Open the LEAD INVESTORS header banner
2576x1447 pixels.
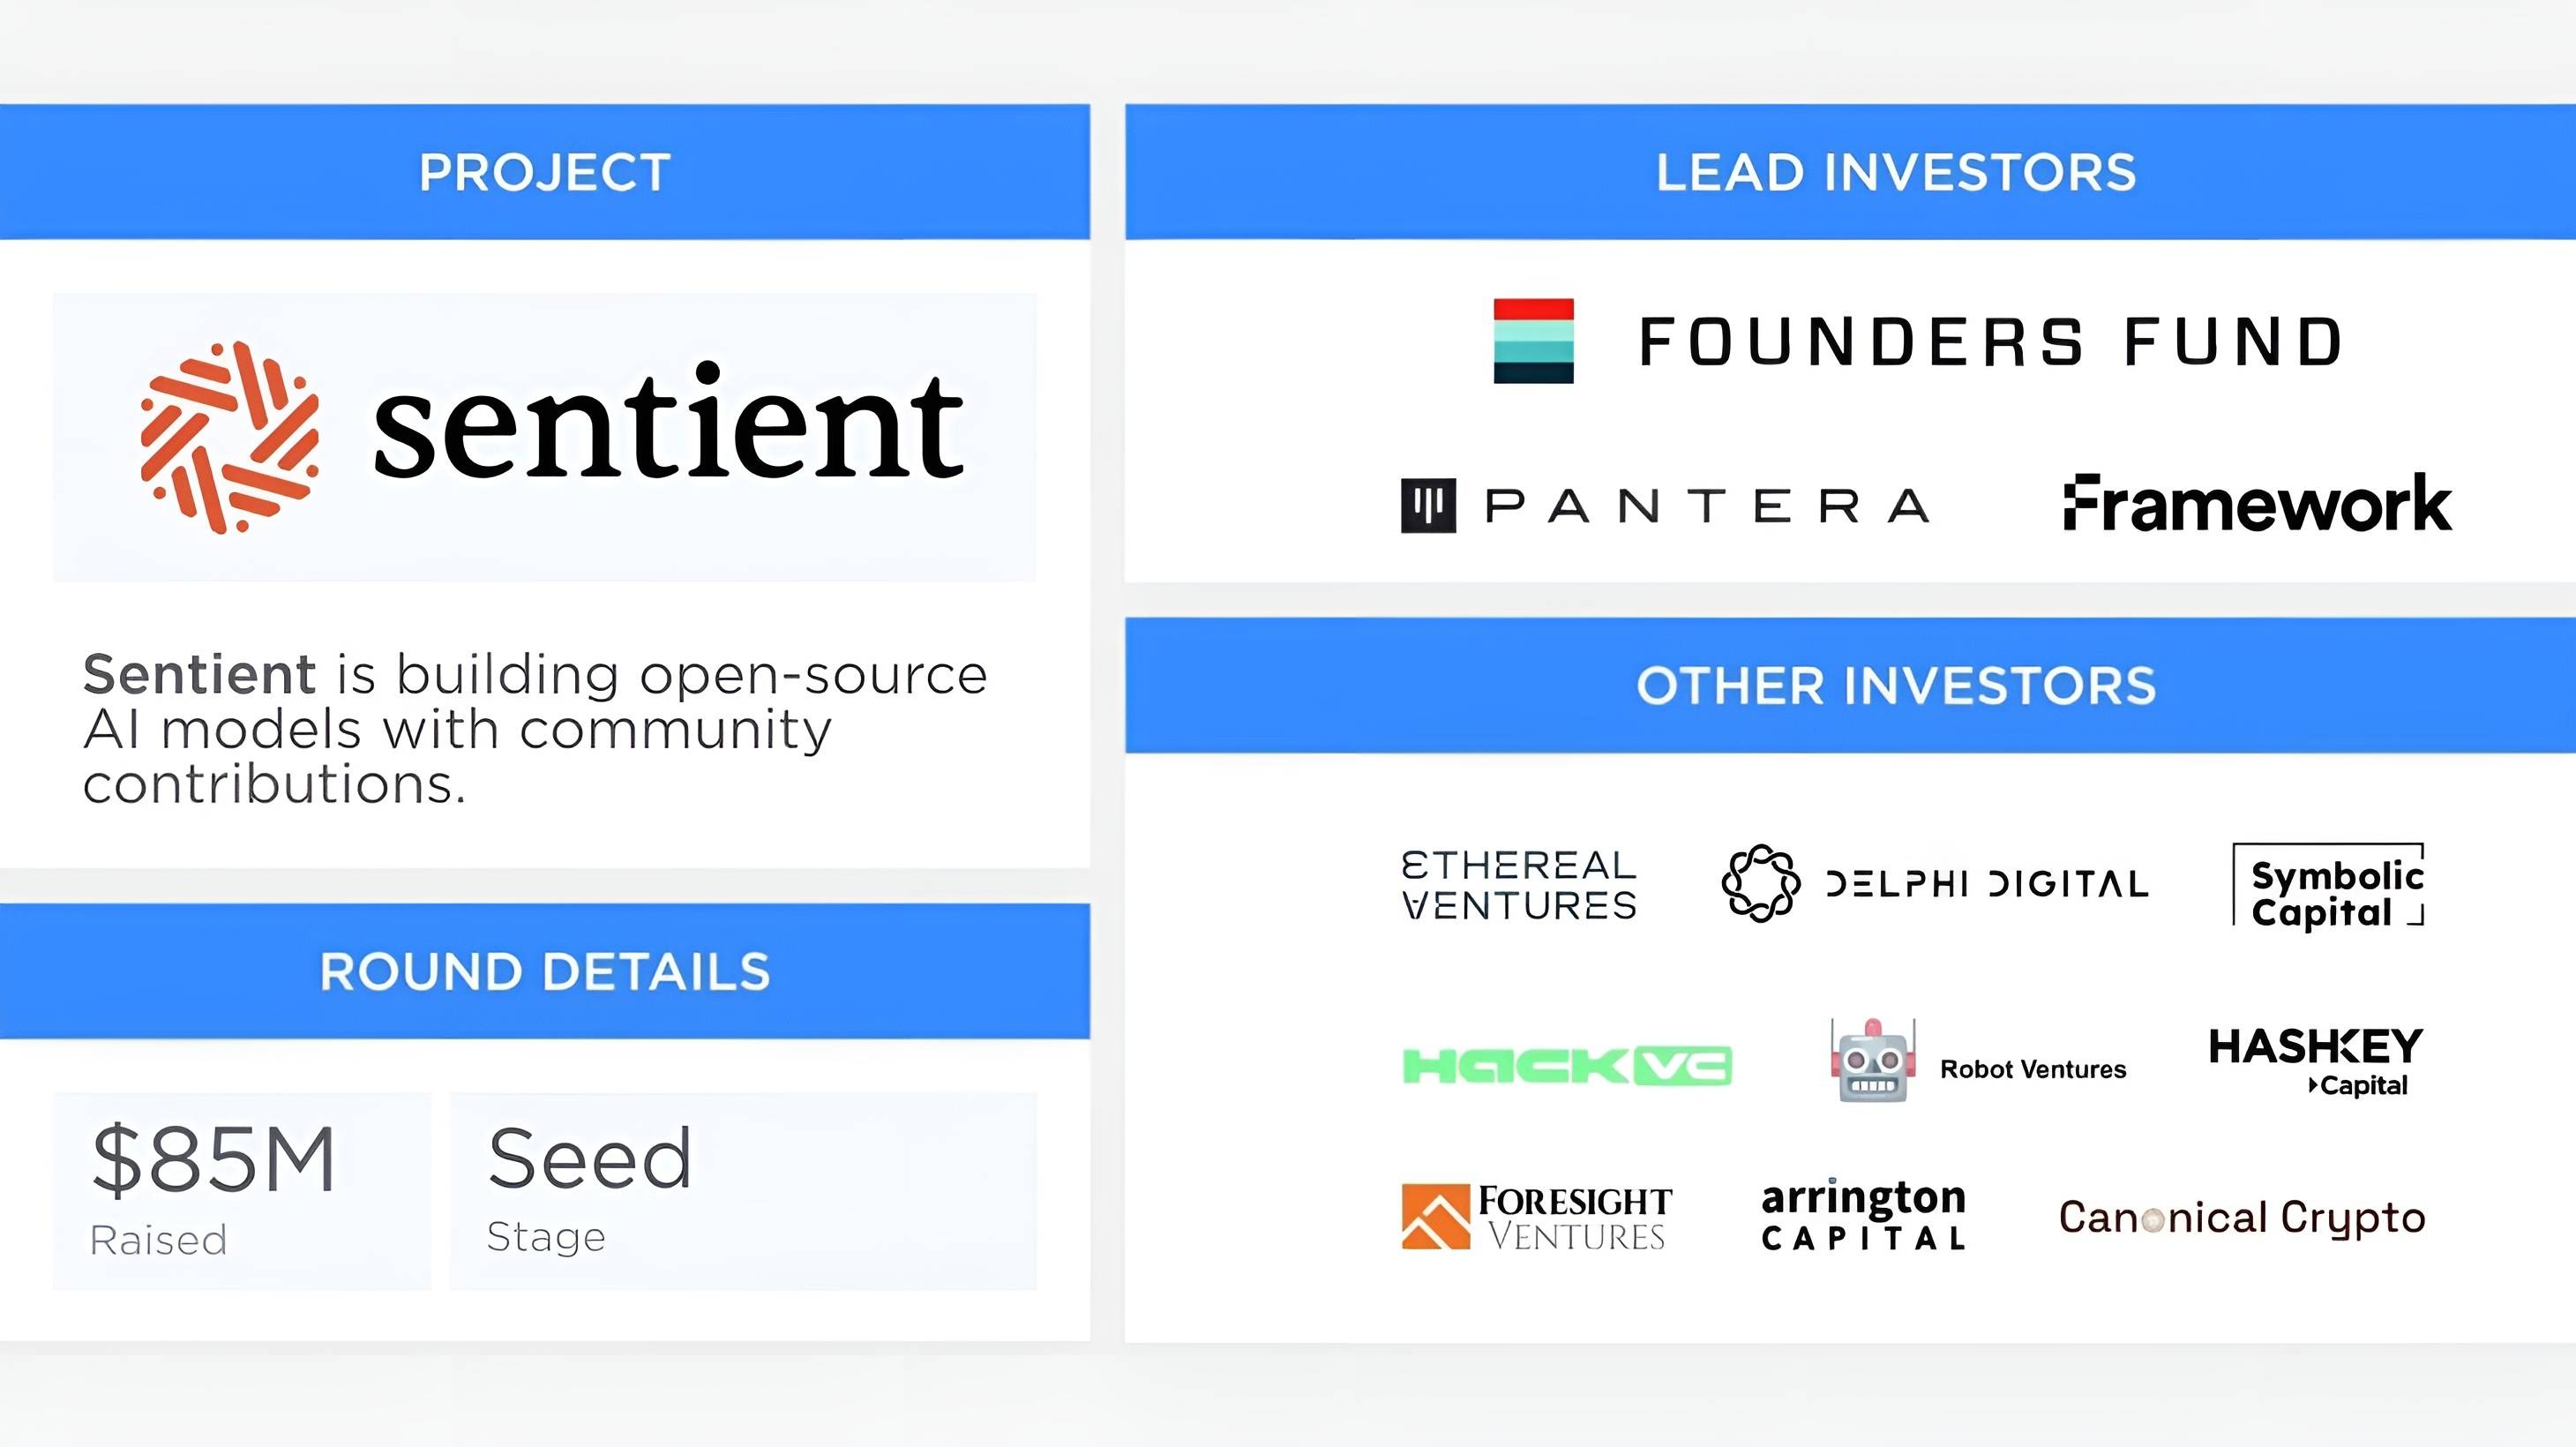tap(1850, 172)
